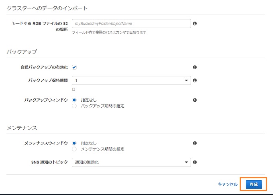The image size is (273, 195).
Task: Click hint text フィールド内で複数のパスはカンマで区切ります
Action: (x=109, y=32)
